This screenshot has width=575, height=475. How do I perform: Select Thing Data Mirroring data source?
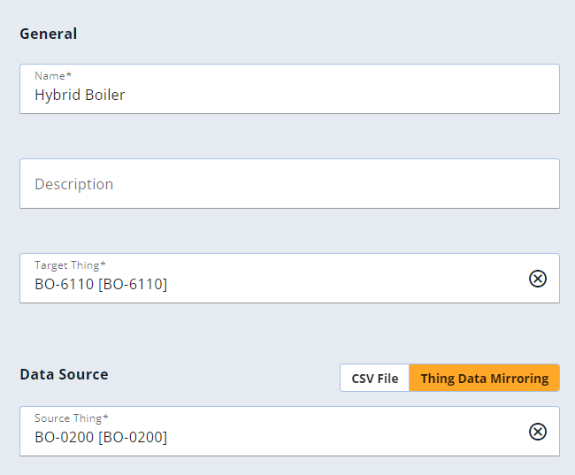click(x=485, y=379)
